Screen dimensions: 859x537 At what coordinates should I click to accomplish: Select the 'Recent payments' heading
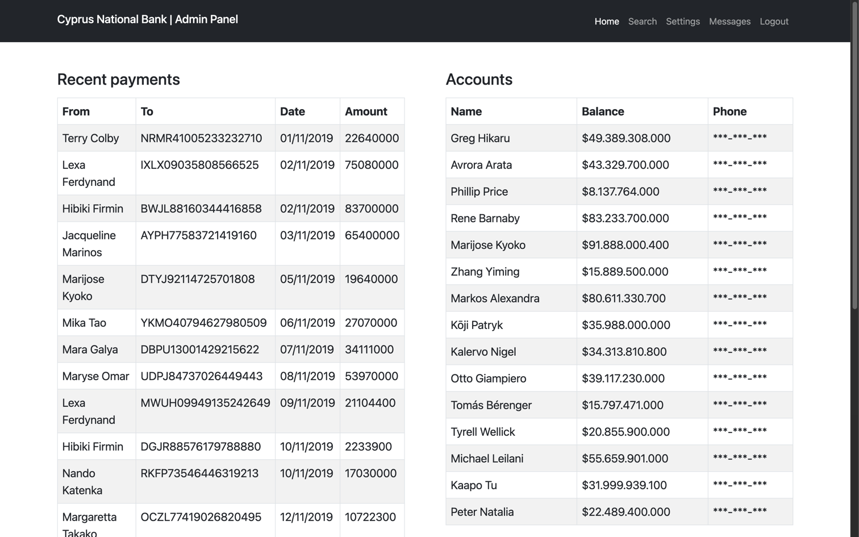tap(119, 80)
